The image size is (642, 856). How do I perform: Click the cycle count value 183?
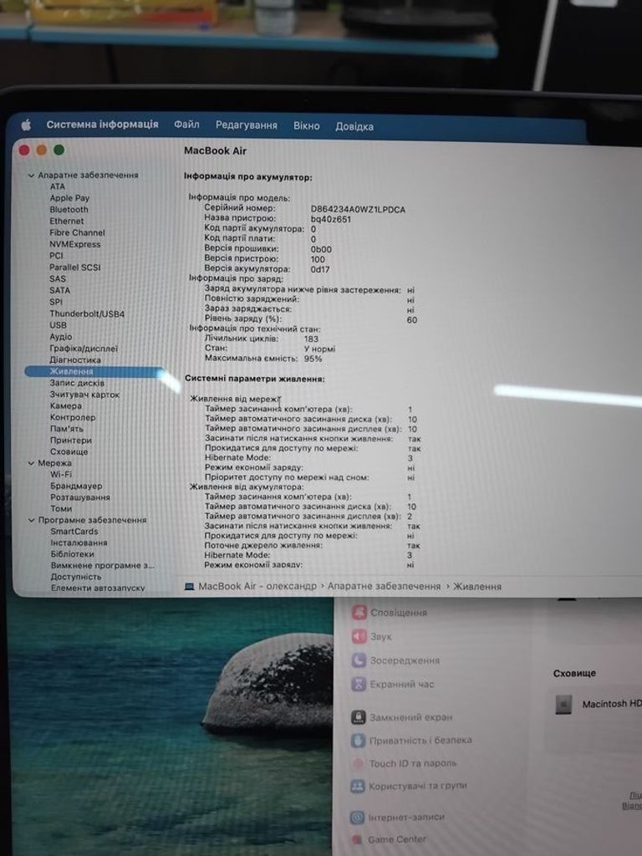pos(311,339)
